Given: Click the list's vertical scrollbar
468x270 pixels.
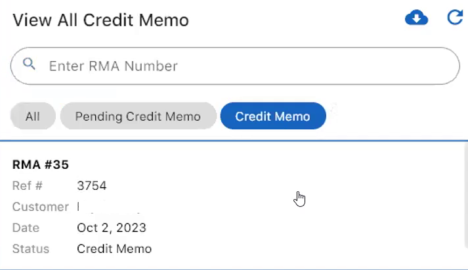Looking at the screenshot, I should pos(465,197).
